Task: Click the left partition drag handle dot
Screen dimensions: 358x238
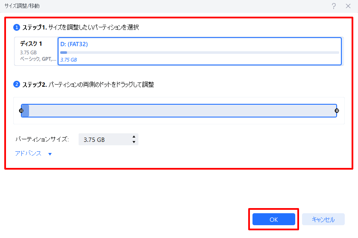Action: coord(21,111)
